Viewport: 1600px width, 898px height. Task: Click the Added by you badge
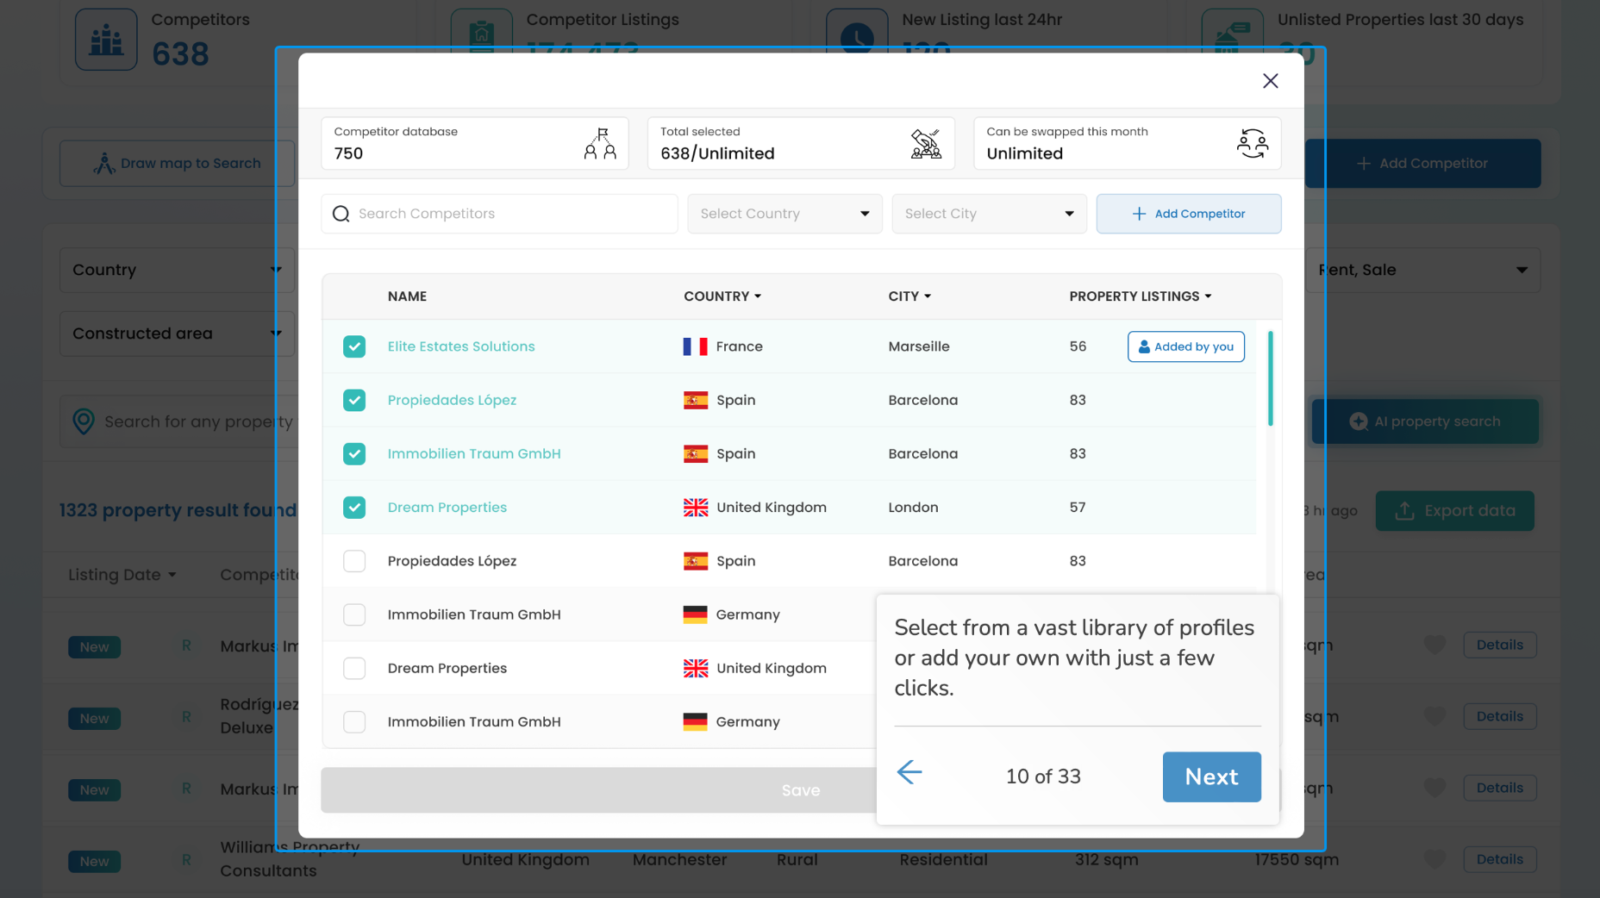click(1185, 346)
